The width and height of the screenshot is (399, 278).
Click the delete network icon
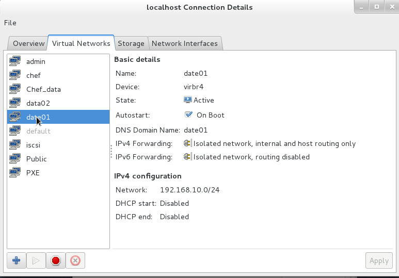[x=75, y=260]
